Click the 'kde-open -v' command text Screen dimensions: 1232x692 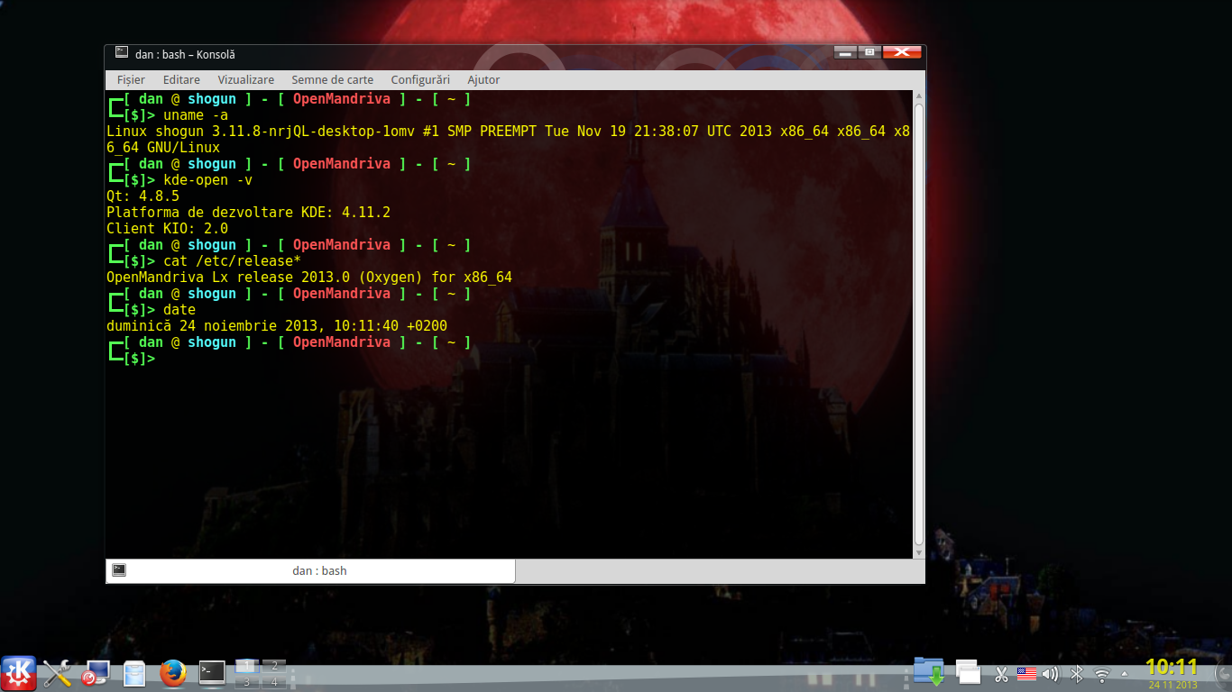pyautogui.click(x=208, y=180)
